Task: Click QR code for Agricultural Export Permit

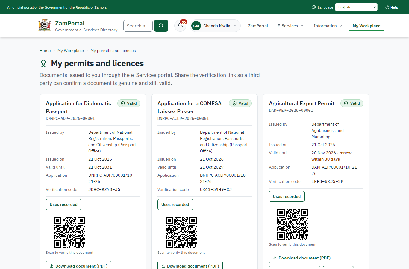Action: click(x=293, y=224)
